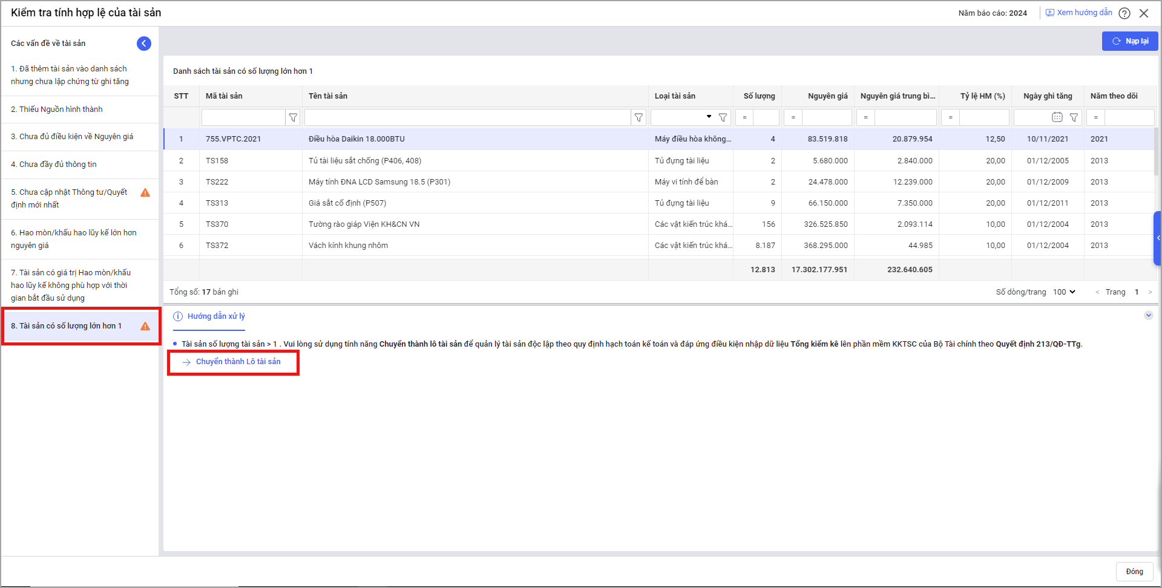This screenshot has width=1162, height=588.
Task: Open the calendar picker for Ngày ghi tăng
Action: click(x=1057, y=117)
